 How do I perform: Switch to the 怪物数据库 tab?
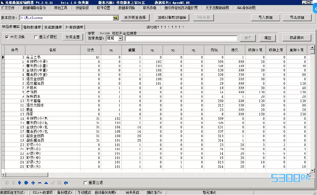[32, 27]
